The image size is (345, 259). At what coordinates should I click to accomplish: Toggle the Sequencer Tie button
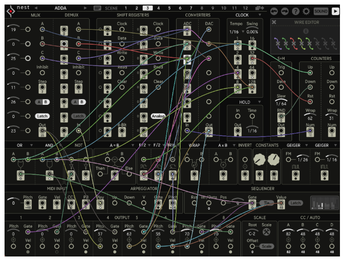[x=267, y=203]
